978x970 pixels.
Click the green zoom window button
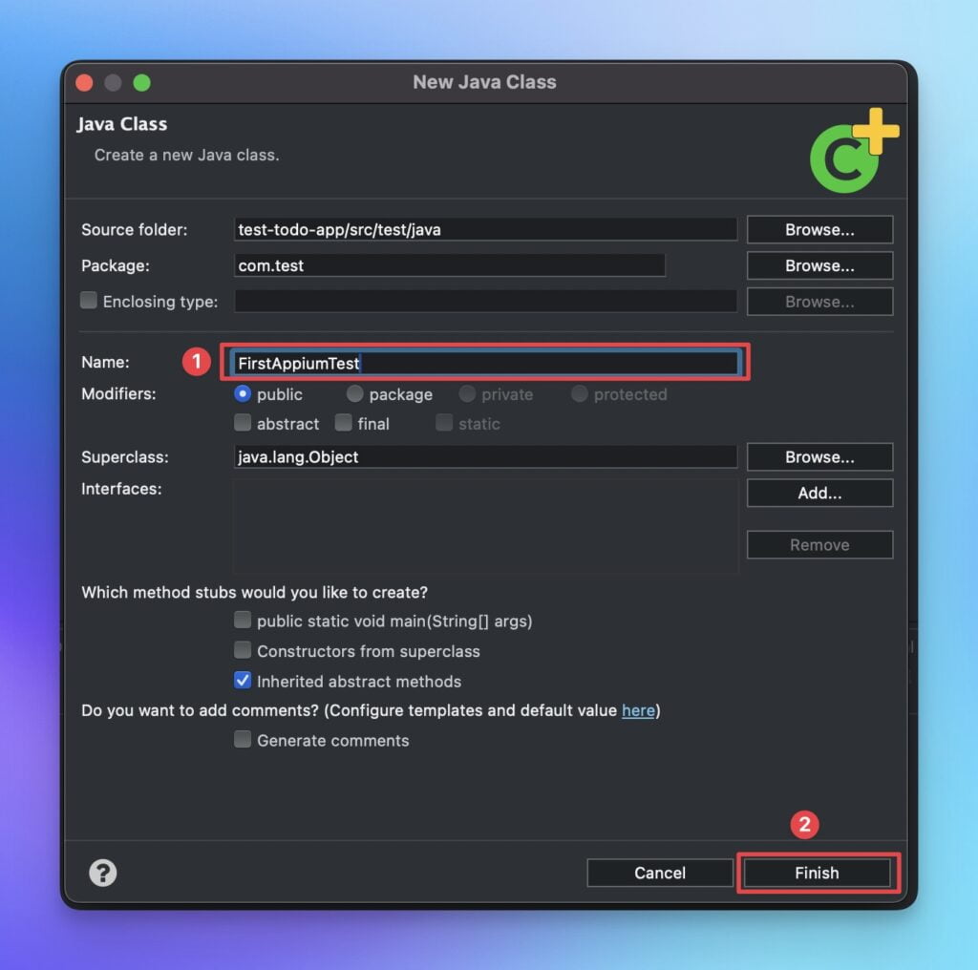pos(141,82)
